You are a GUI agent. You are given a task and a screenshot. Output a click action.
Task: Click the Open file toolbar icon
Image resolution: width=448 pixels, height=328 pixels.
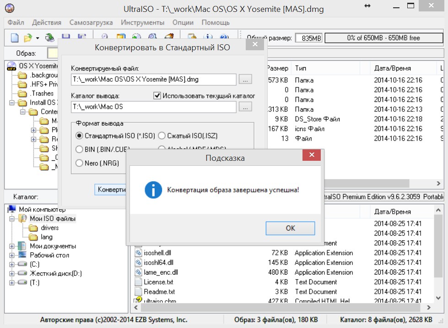[x=28, y=37]
